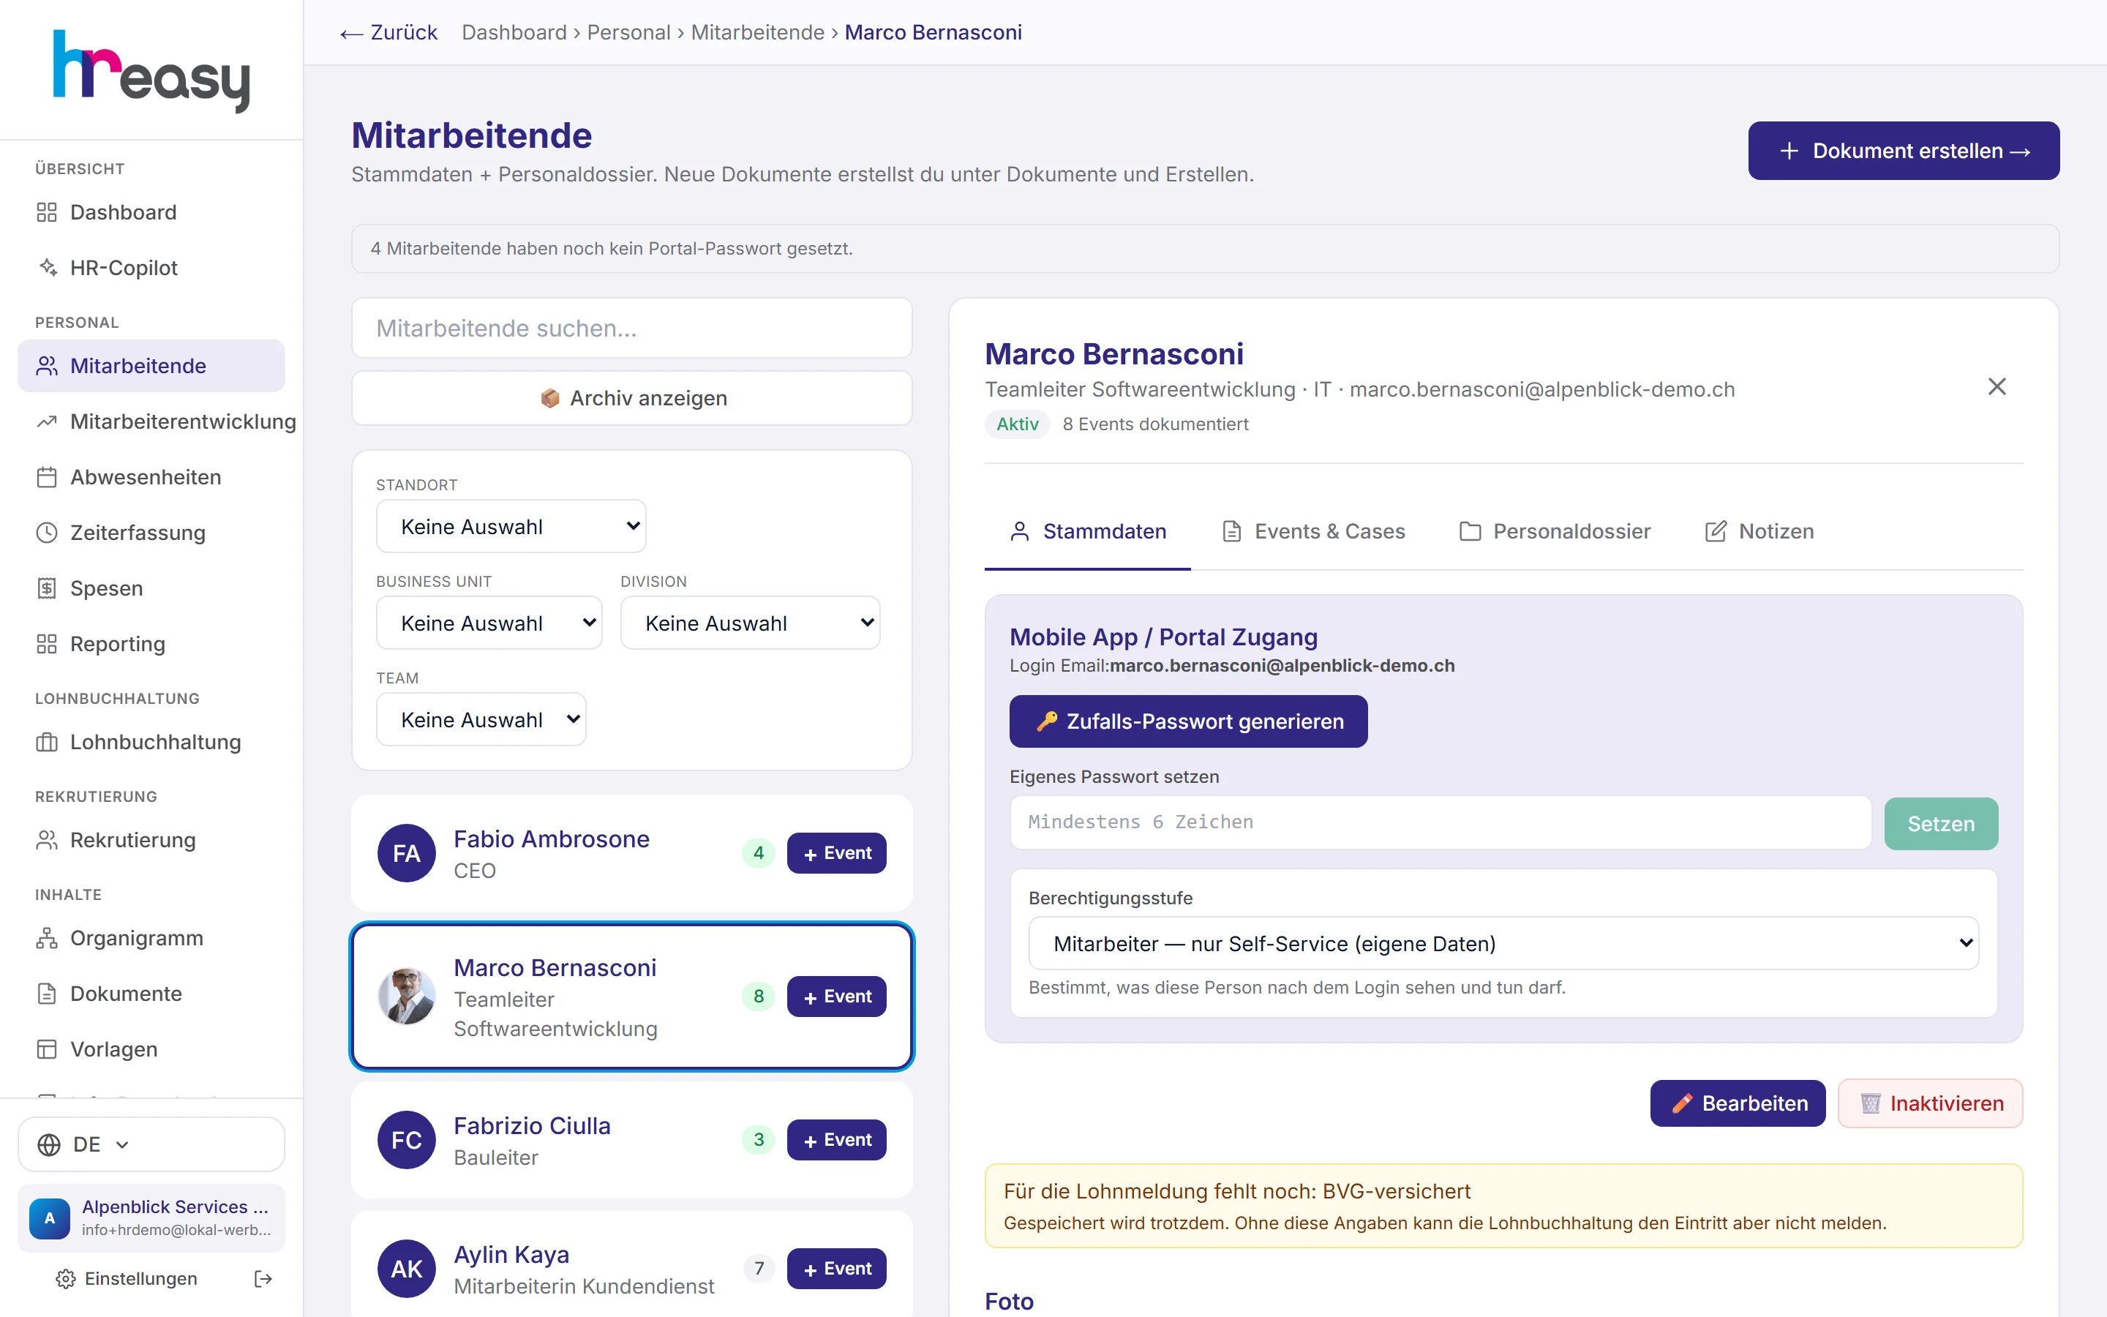Click Personal in the breadcrumb

[628, 32]
